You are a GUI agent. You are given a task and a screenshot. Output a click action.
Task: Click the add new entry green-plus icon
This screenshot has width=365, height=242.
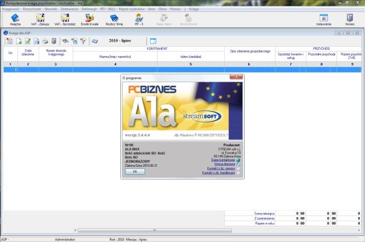[19, 41]
